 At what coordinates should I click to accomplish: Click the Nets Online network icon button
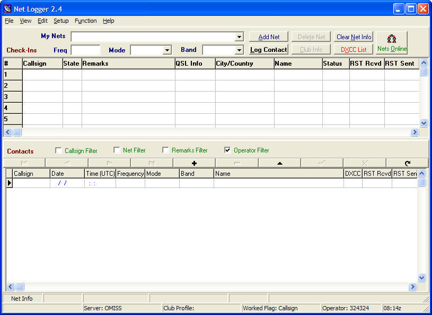pyautogui.click(x=392, y=43)
